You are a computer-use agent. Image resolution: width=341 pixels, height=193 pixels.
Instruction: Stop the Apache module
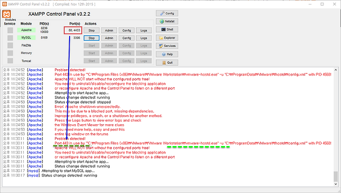point(91,30)
